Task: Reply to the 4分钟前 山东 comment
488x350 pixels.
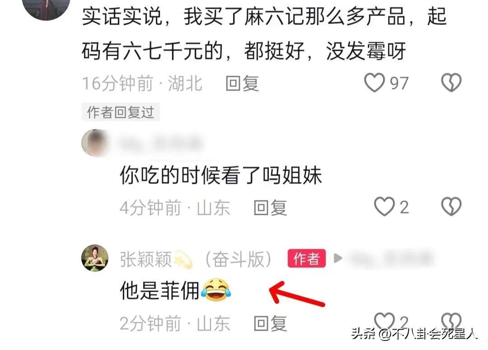Action: [x=270, y=208]
